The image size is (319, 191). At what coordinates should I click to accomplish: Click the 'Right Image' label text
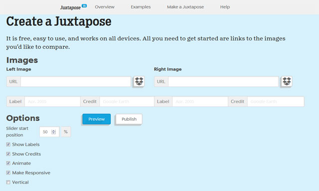pyautogui.click(x=167, y=69)
